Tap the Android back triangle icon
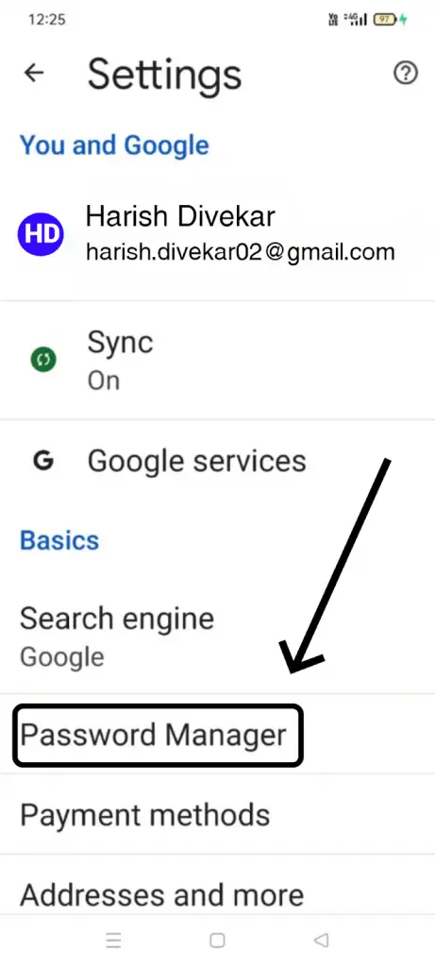This screenshot has height=967, width=435. tap(321, 940)
